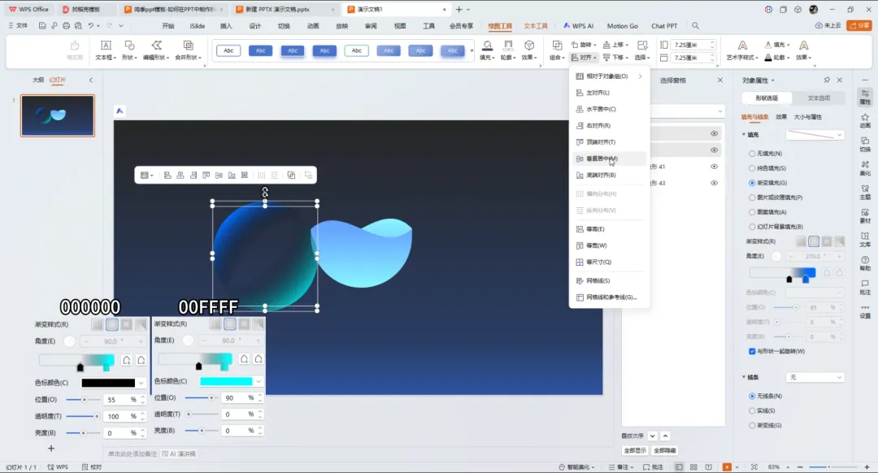878x473 pixels.
Task: Open the 合并形状 dropdown
Action: pos(188,50)
